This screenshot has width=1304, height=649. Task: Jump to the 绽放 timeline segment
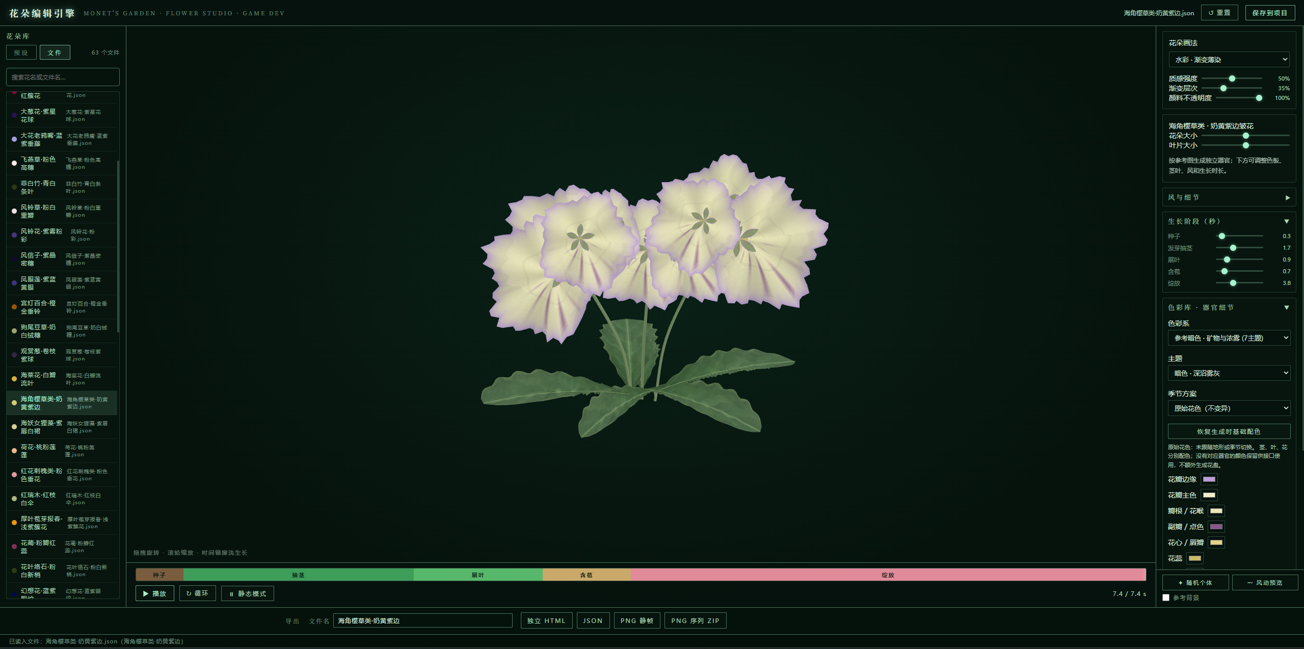888,575
